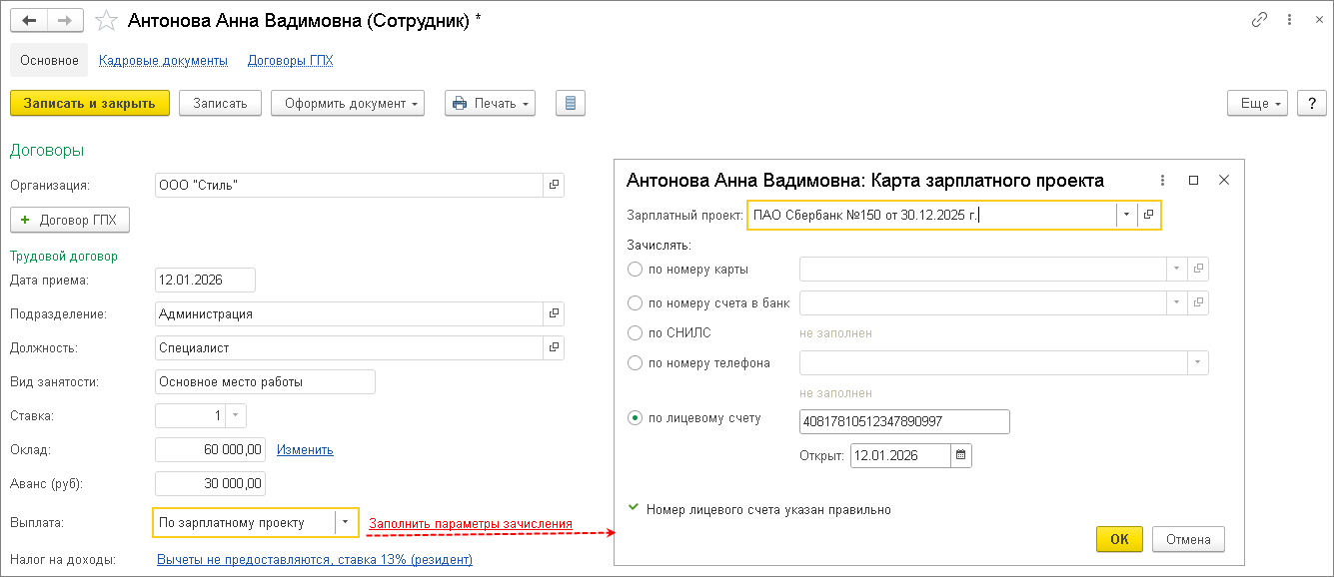
Task: Copy link via the chain icon
Action: 1260,20
